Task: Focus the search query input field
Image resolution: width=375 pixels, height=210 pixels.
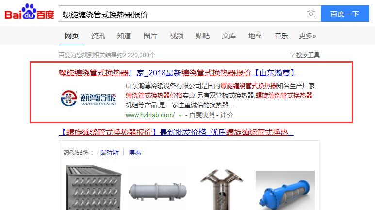Action: [182, 14]
